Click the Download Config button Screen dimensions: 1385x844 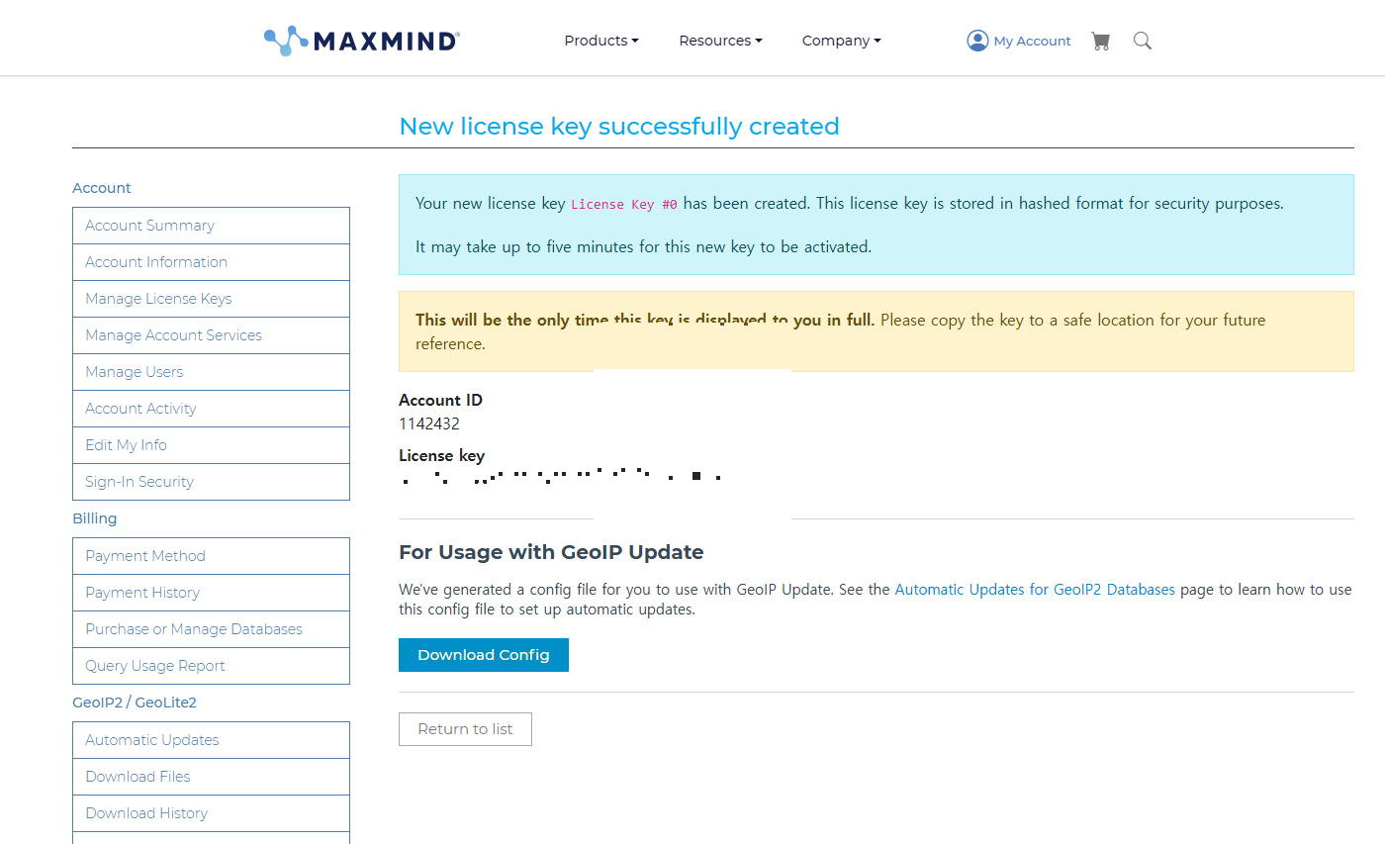point(484,655)
